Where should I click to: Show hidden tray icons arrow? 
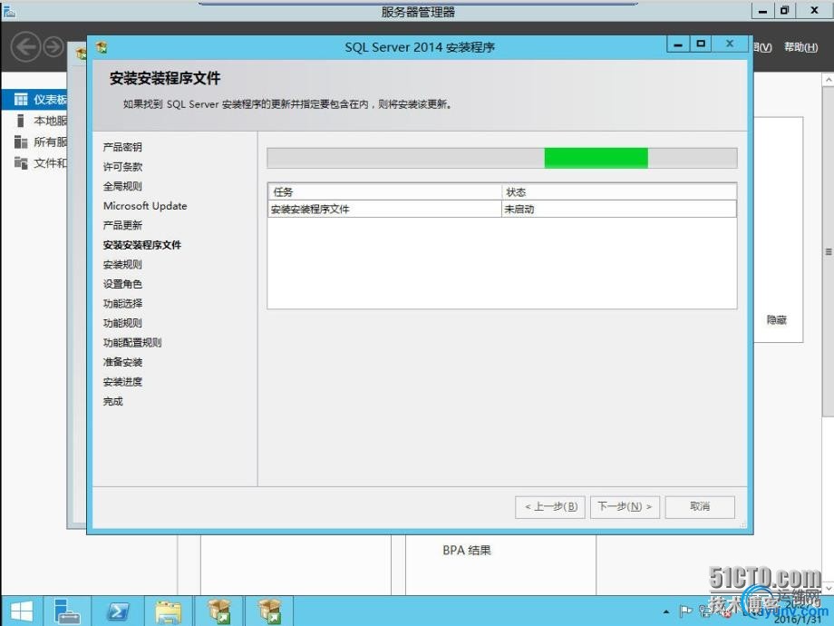pos(666,612)
